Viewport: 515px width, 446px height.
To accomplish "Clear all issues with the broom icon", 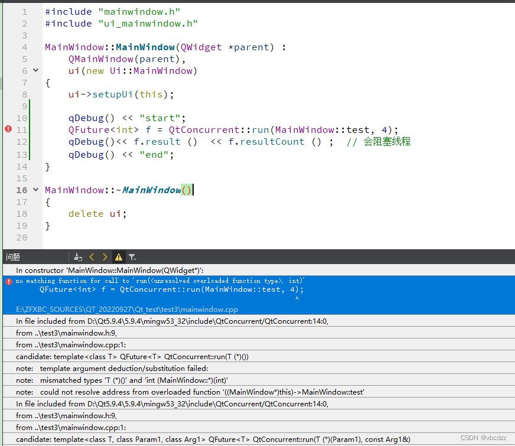I will coord(78,257).
